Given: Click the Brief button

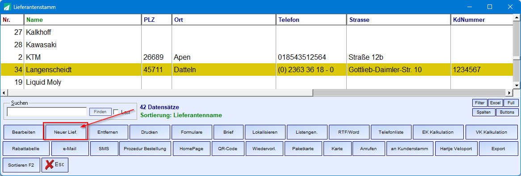Looking at the screenshot, I should pyautogui.click(x=228, y=132).
